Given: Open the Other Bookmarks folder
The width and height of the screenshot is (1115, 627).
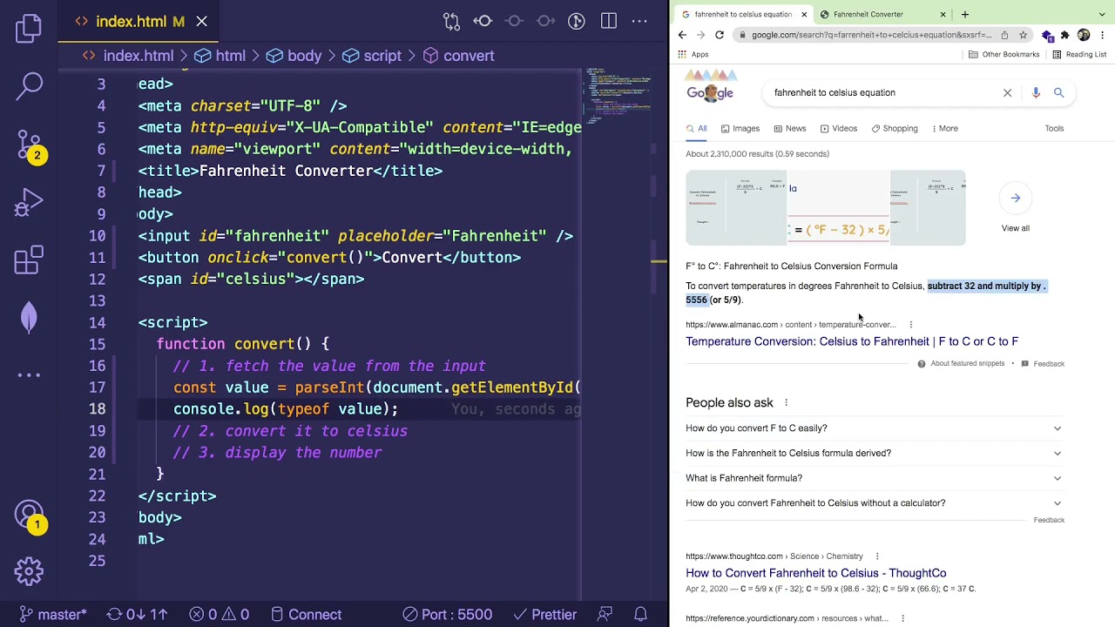Looking at the screenshot, I should 1004,54.
